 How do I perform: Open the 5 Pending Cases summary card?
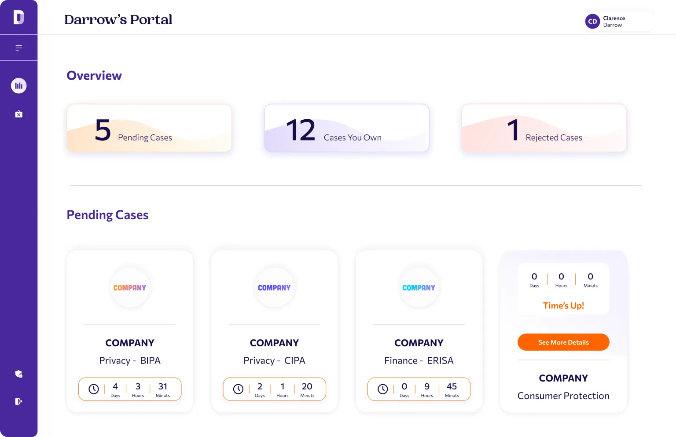click(x=149, y=128)
